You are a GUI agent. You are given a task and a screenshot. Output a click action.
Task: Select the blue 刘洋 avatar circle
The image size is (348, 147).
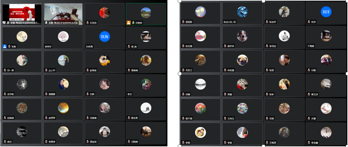click(x=326, y=12)
